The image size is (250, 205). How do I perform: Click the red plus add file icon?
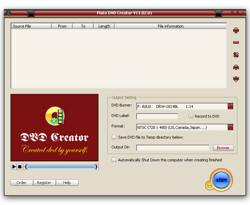click(236, 30)
